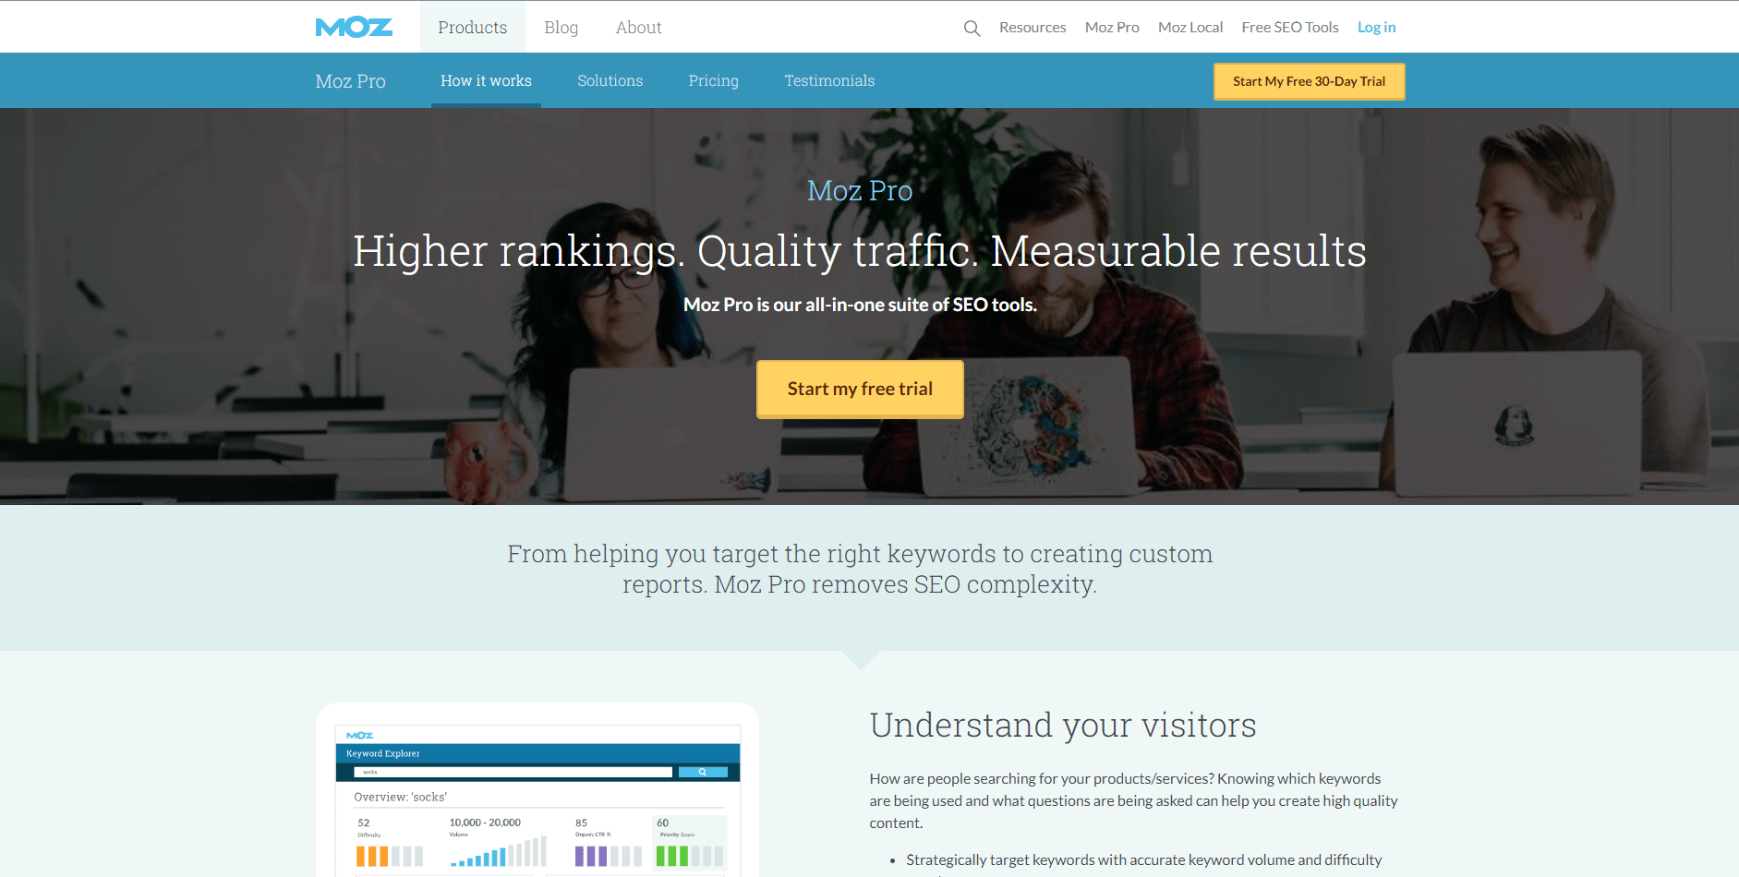The image size is (1739, 877).
Task: Click the Moz Pro removes SEO complexity text
Action: 906,584
